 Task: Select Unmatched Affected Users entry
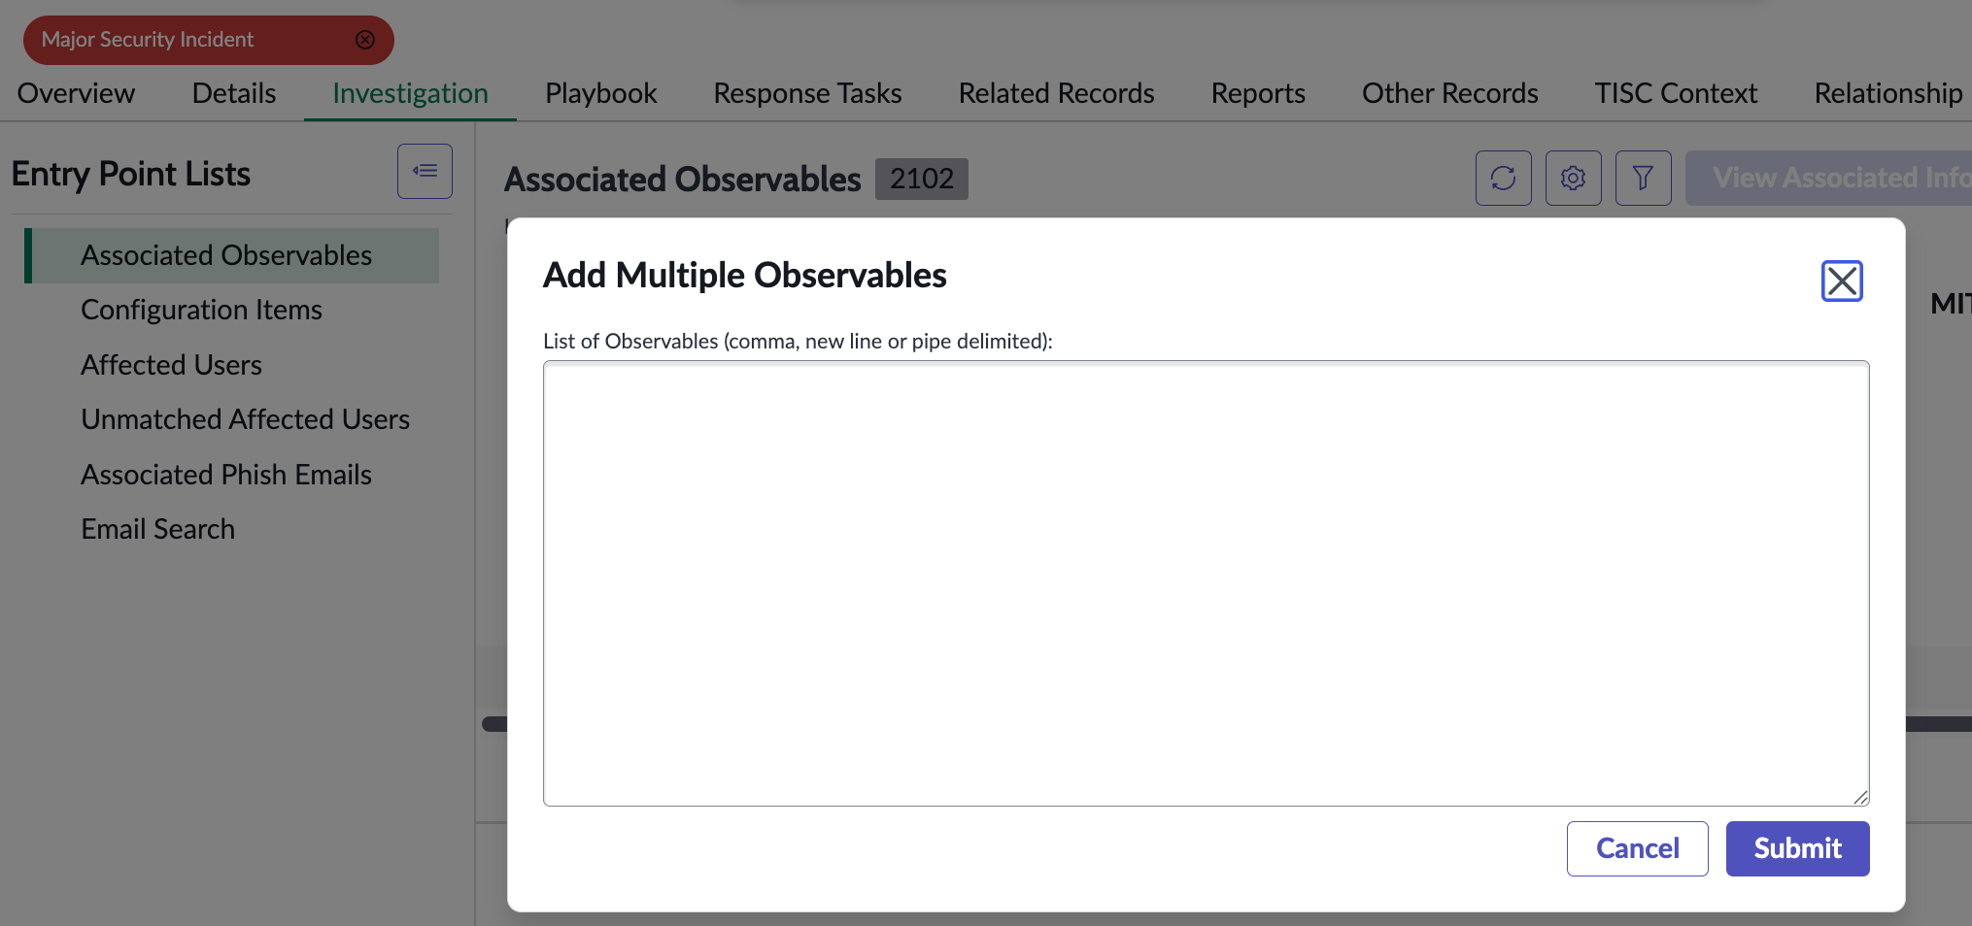245,419
